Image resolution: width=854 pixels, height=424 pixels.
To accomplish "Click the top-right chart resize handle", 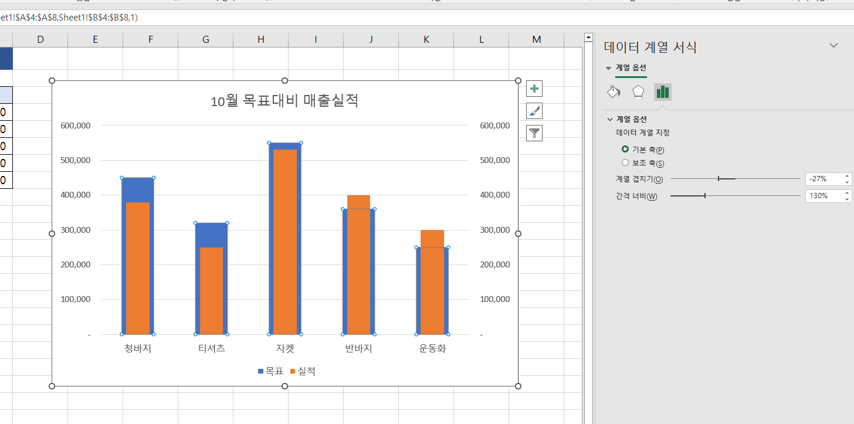I will pos(518,81).
